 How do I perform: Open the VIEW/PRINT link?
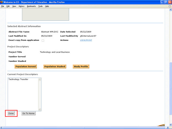86,40
